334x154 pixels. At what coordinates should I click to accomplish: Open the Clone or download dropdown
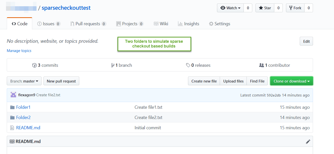tap(291, 81)
